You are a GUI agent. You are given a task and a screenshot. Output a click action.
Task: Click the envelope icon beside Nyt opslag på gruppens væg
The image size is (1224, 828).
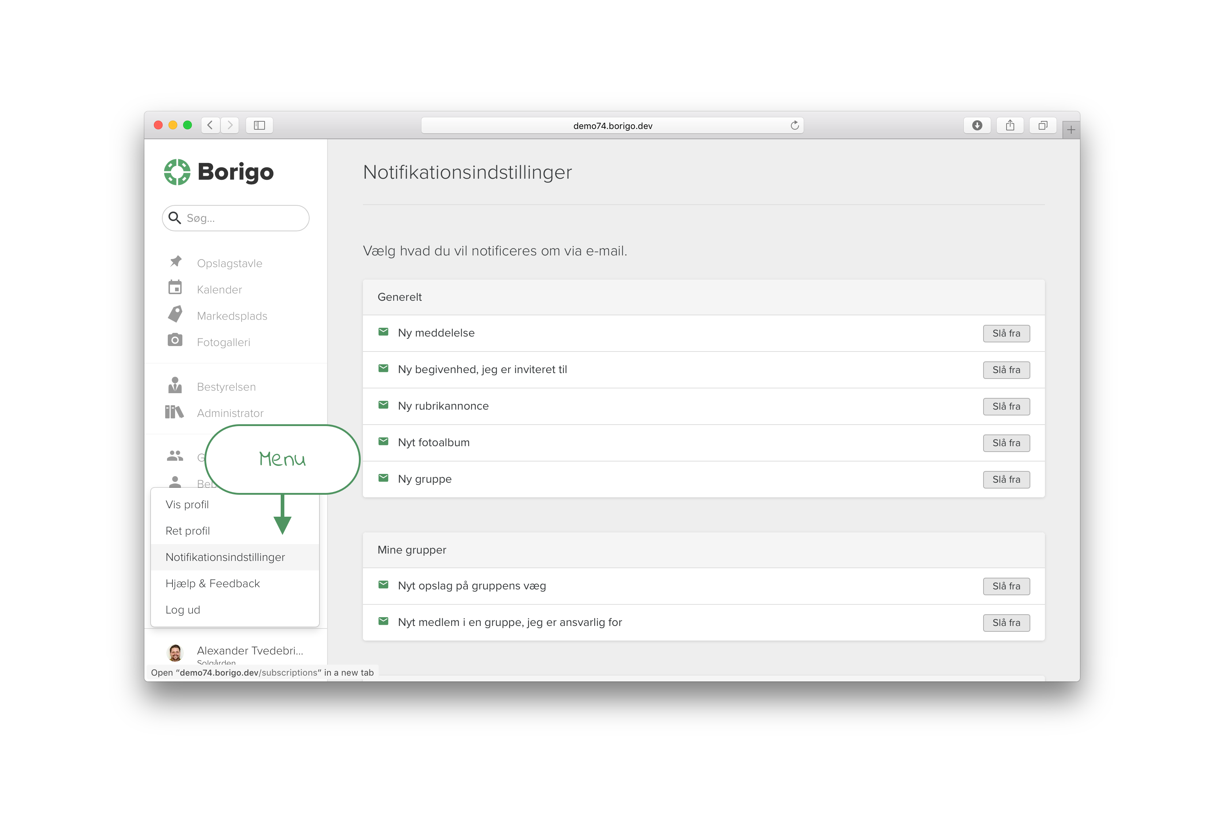[x=383, y=585]
